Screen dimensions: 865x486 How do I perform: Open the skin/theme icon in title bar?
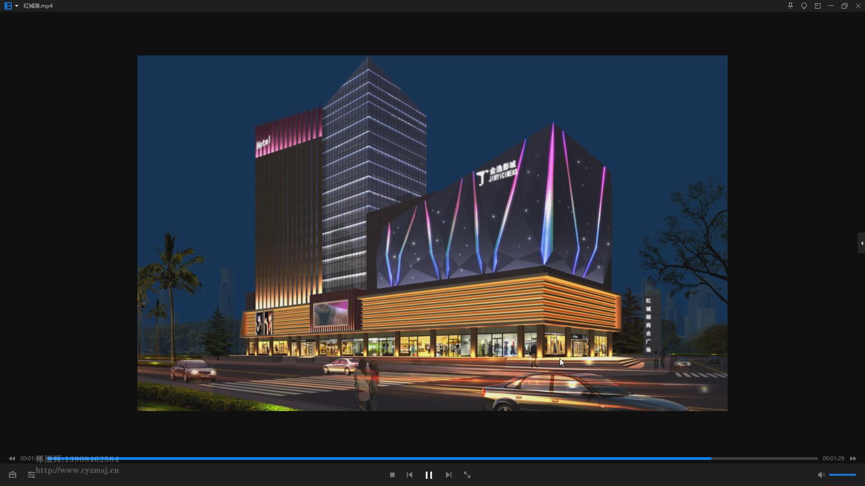click(804, 6)
